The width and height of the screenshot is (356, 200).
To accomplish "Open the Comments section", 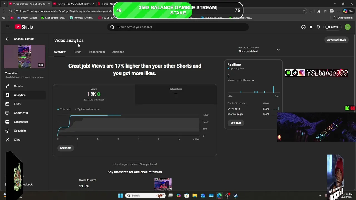I will [24, 113].
